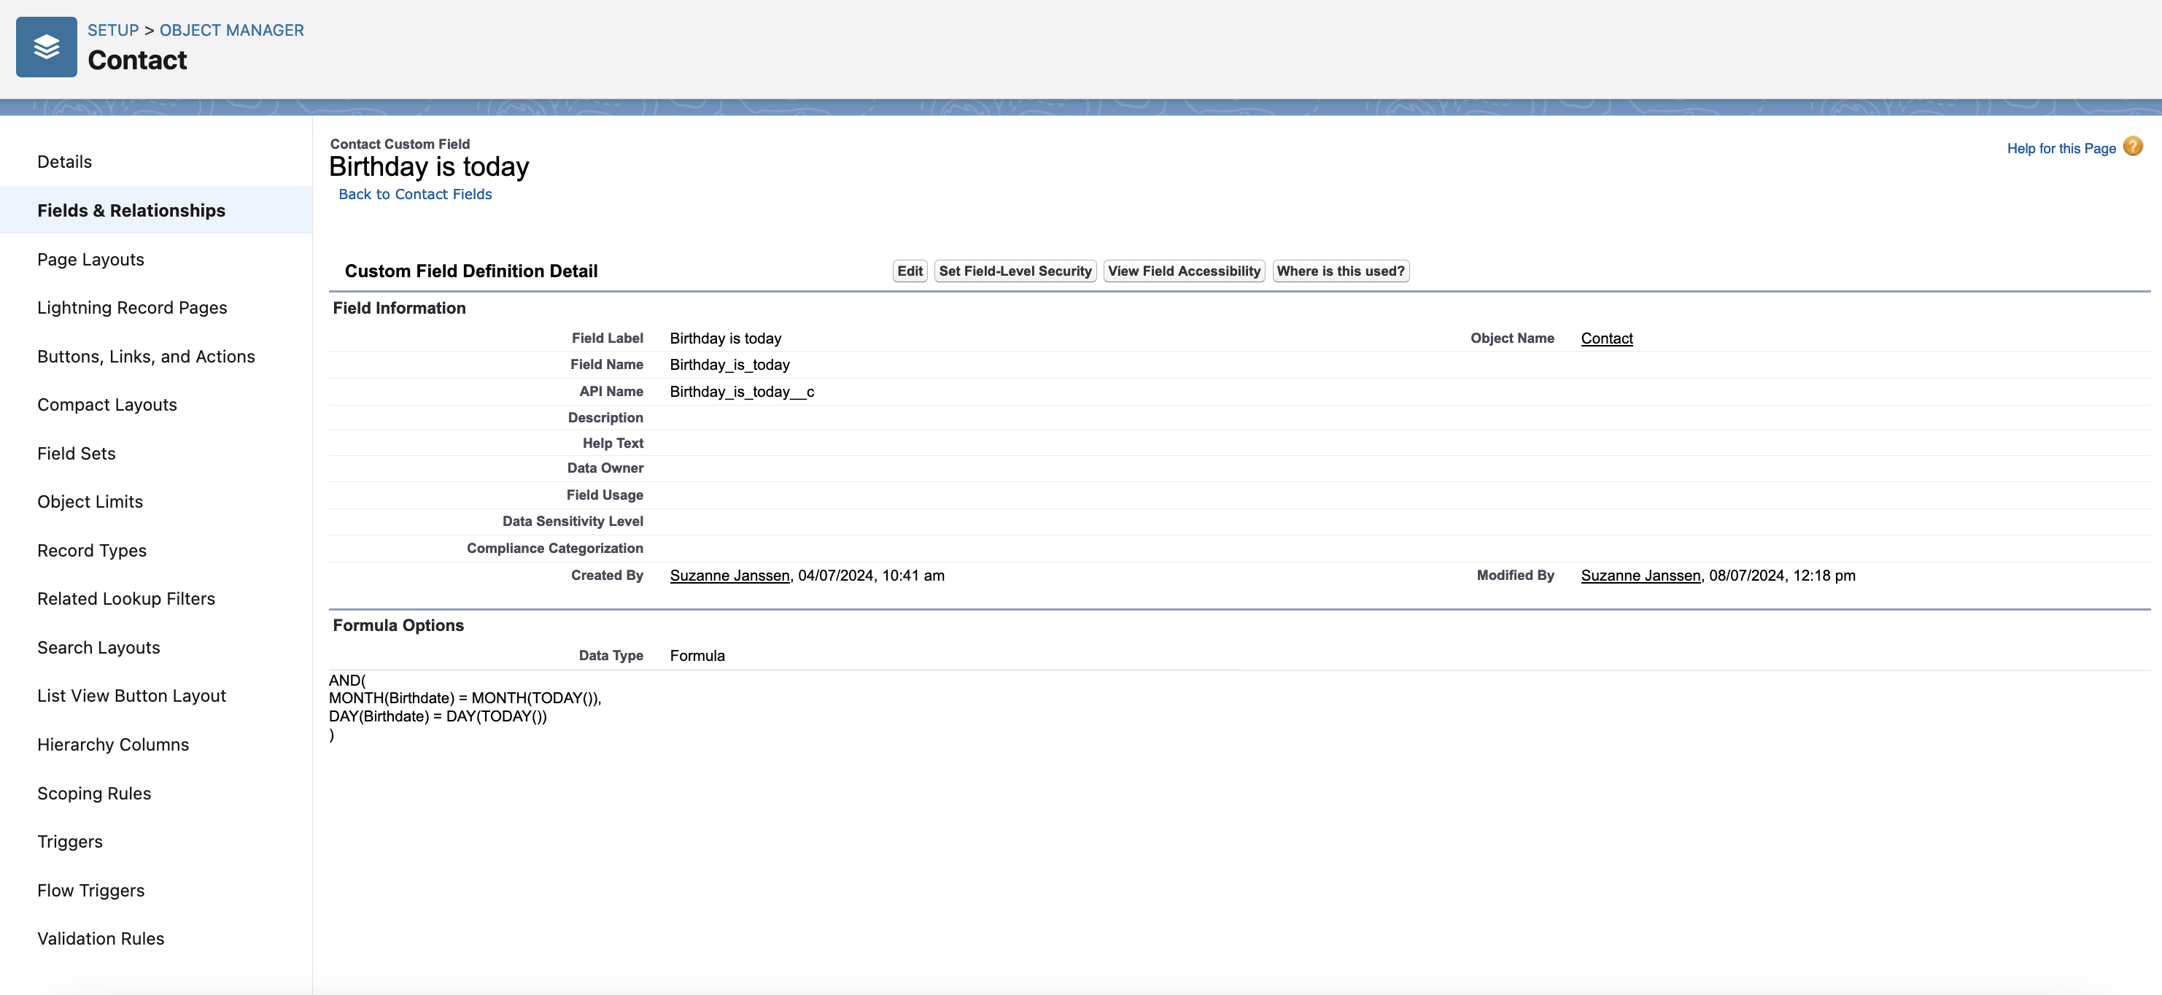The image size is (2162, 995).
Task: Open Suzanne Janssen link in Modified By
Action: [1640, 575]
